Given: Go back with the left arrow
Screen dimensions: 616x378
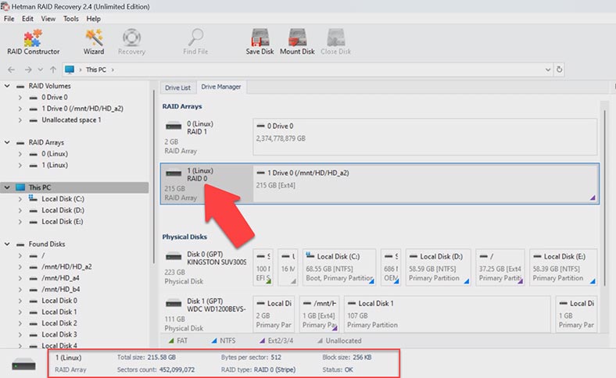Looking at the screenshot, I should pos(12,70).
